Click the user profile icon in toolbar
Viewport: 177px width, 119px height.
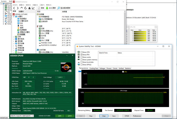click(x=29, y=8)
